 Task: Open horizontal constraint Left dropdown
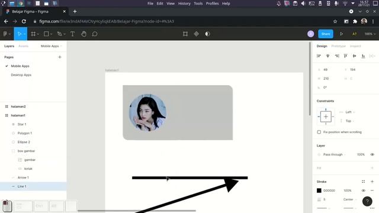point(350,112)
